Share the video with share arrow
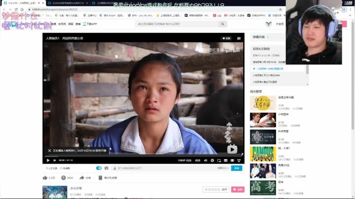Image resolution: width=355 pixels, height=199 pixels. point(82,178)
